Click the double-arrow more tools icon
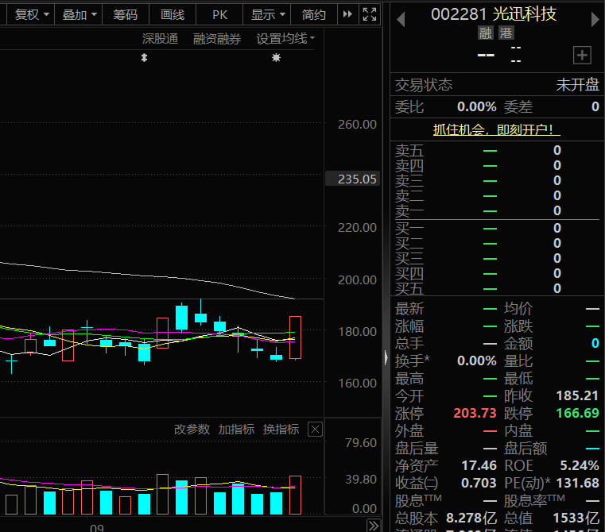 pos(347,14)
